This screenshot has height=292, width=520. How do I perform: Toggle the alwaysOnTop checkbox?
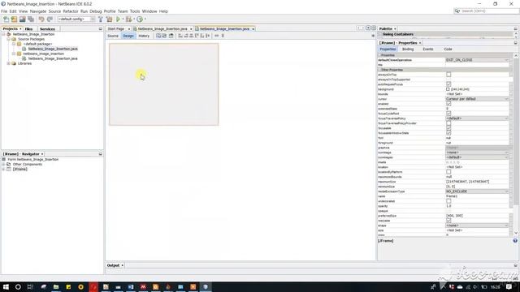[448, 75]
